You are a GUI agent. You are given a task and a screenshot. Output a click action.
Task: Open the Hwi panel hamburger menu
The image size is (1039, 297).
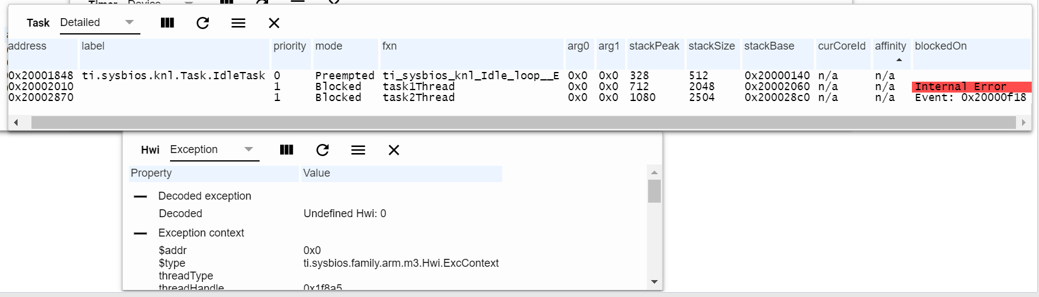(358, 150)
